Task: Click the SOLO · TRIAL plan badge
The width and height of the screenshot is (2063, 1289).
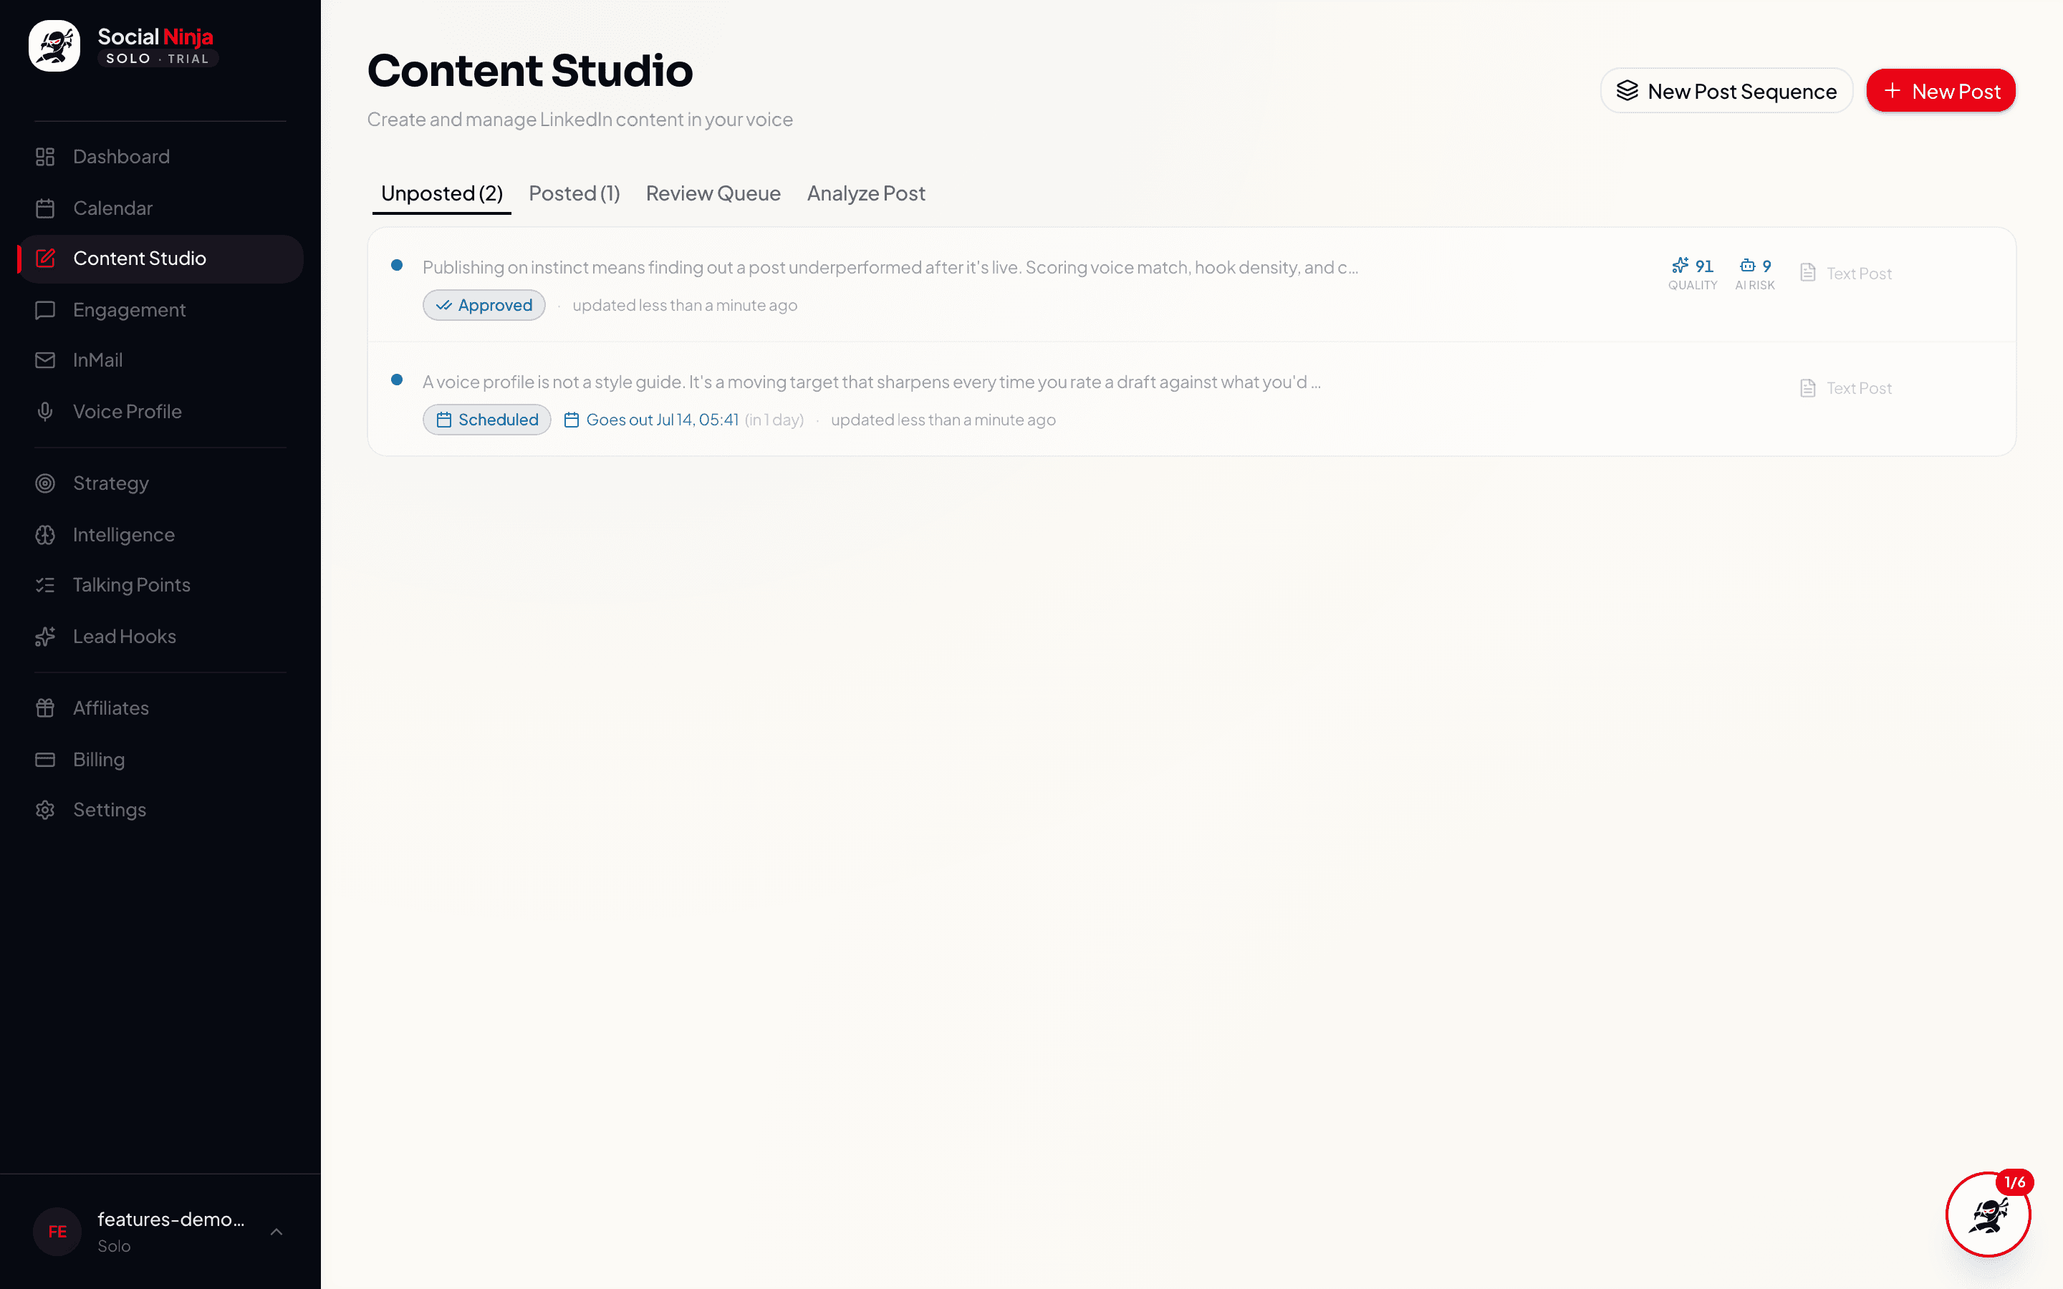Action: 158,59
